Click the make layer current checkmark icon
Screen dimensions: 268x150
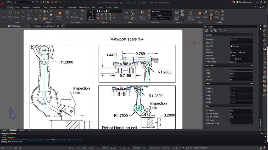tap(114, 15)
